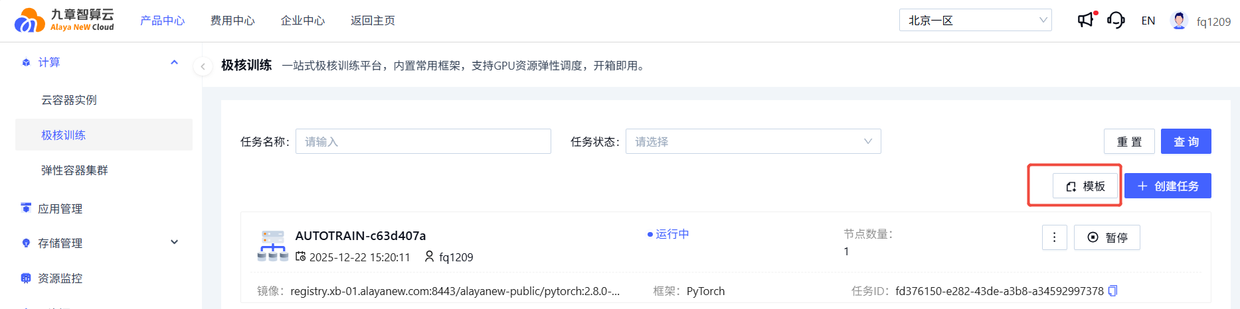Copy the task ID with copy icon
Viewport: 1240px width, 309px height.
(x=1113, y=291)
